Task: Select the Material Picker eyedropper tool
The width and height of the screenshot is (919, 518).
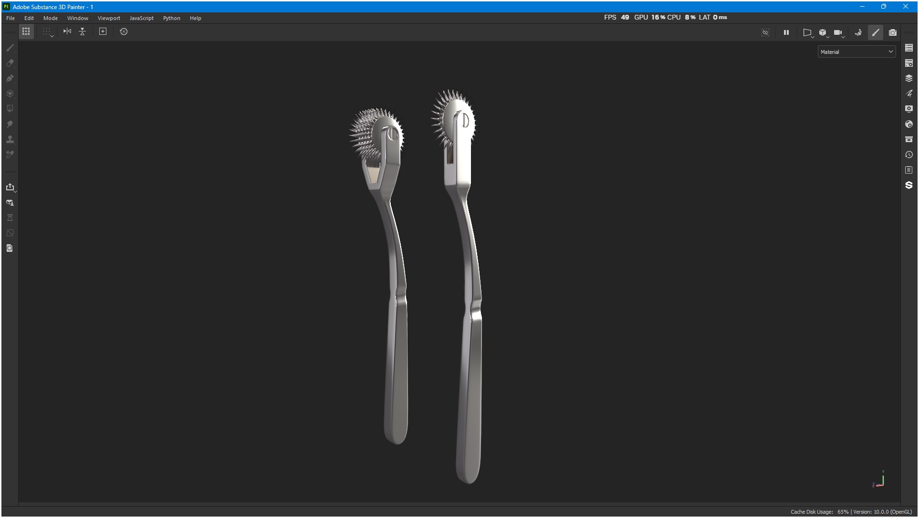Action: point(10,155)
